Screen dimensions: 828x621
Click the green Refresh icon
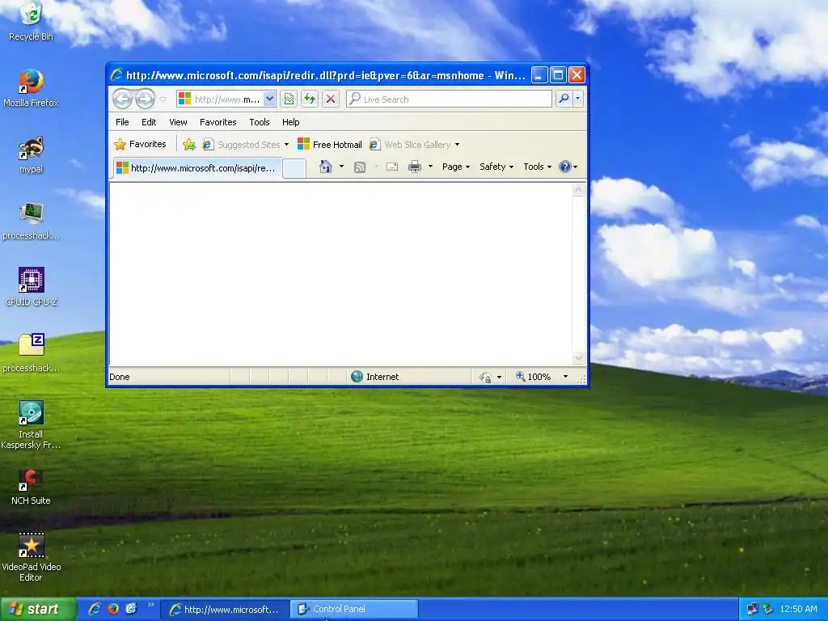coord(310,99)
